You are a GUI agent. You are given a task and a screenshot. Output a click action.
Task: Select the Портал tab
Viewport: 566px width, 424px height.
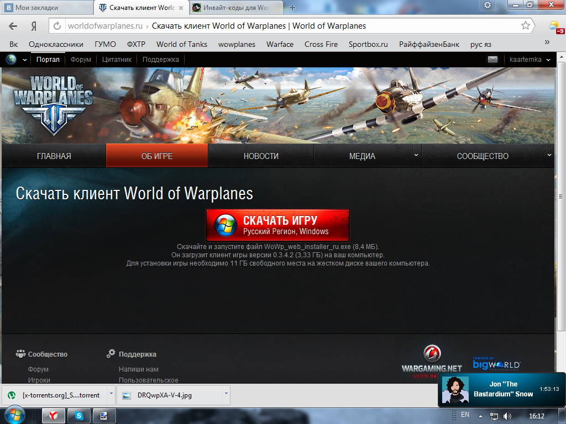[x=48, y=60]
